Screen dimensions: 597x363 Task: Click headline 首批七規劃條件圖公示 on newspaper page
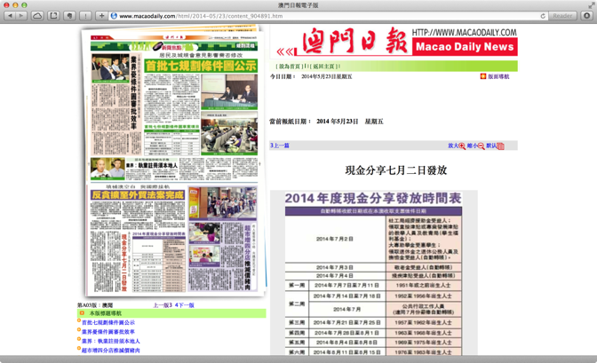tap(201, 66)
